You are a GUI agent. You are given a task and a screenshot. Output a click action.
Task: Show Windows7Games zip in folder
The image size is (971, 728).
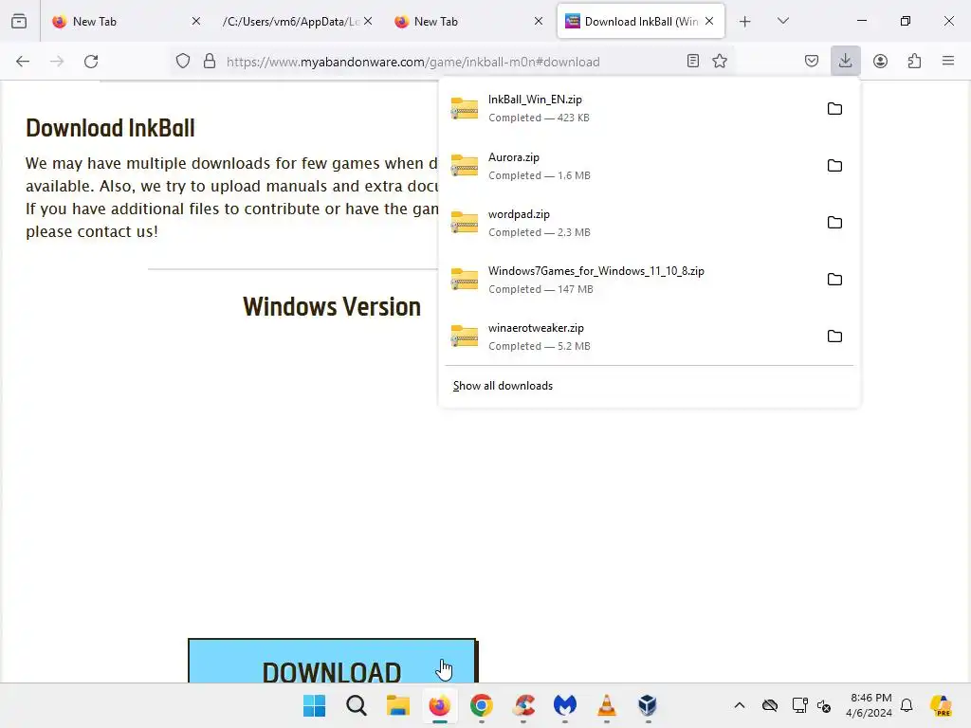coord(834,280)
